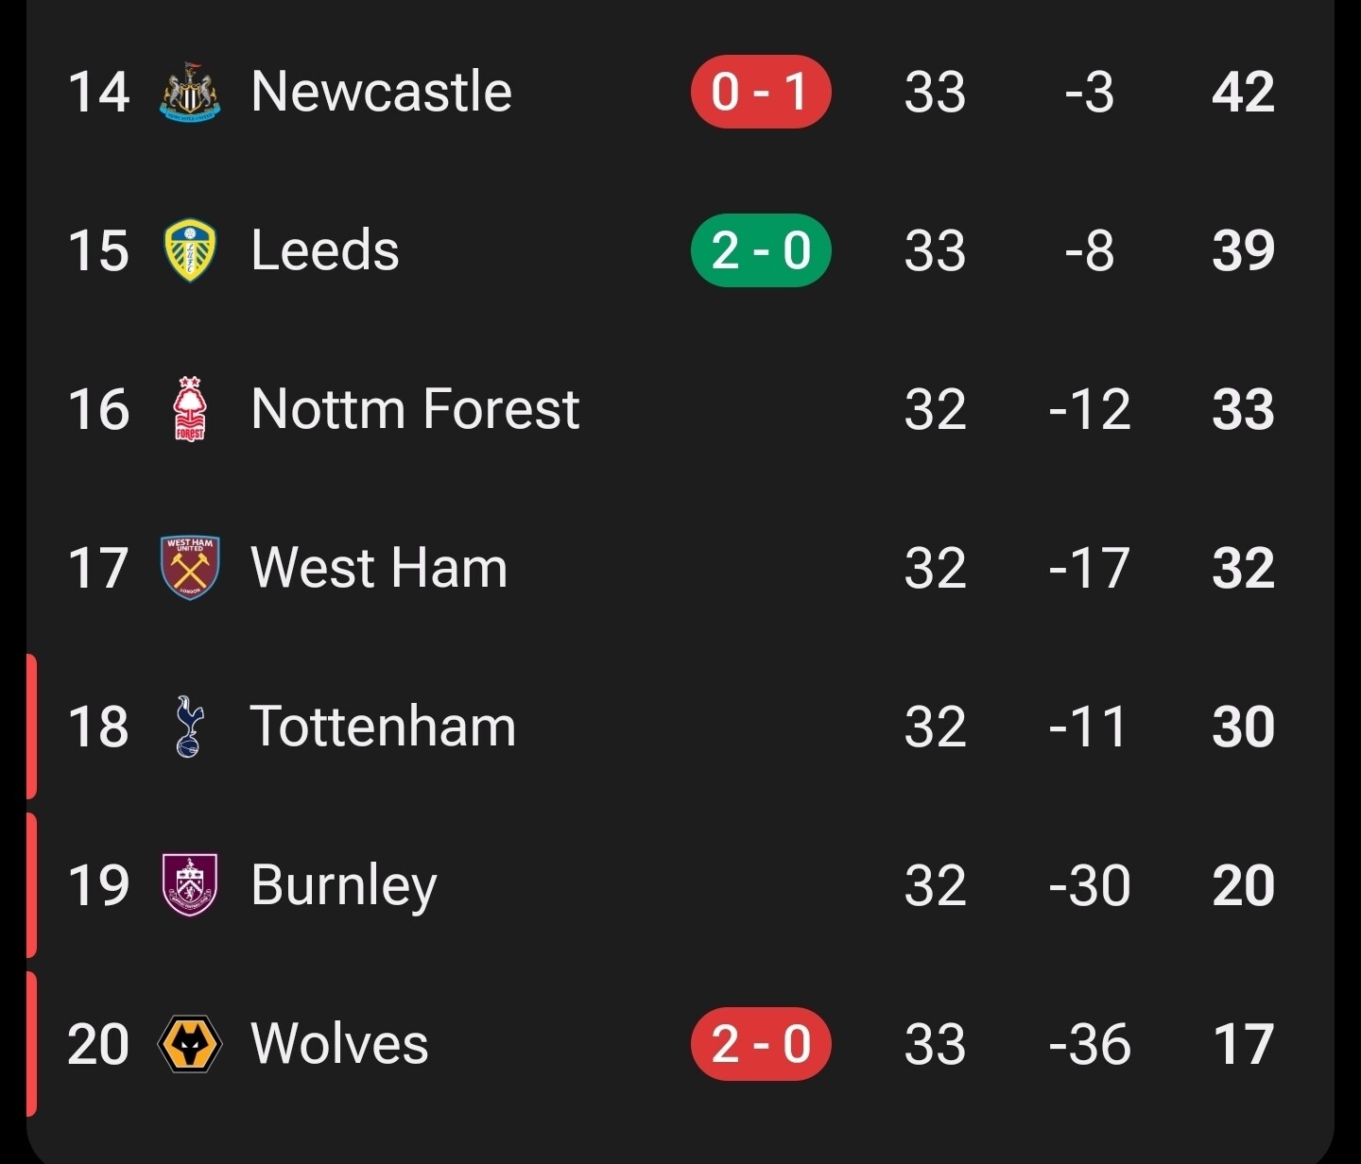
Task: Click the Tottenham club crest
Action: [x=190, y=727]
